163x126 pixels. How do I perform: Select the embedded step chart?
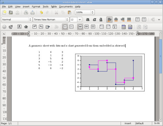(110, 73)
